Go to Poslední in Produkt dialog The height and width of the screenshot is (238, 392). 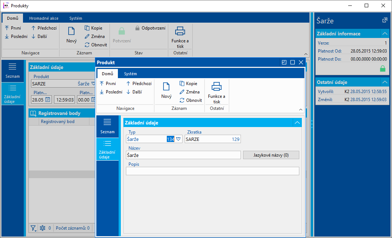(x=111, y=92)
